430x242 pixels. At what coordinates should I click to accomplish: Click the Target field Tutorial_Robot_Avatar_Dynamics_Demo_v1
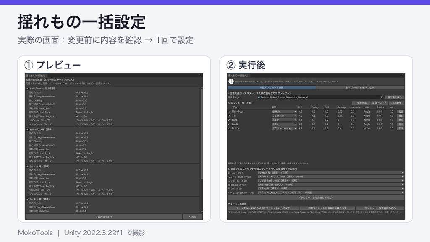320,97
